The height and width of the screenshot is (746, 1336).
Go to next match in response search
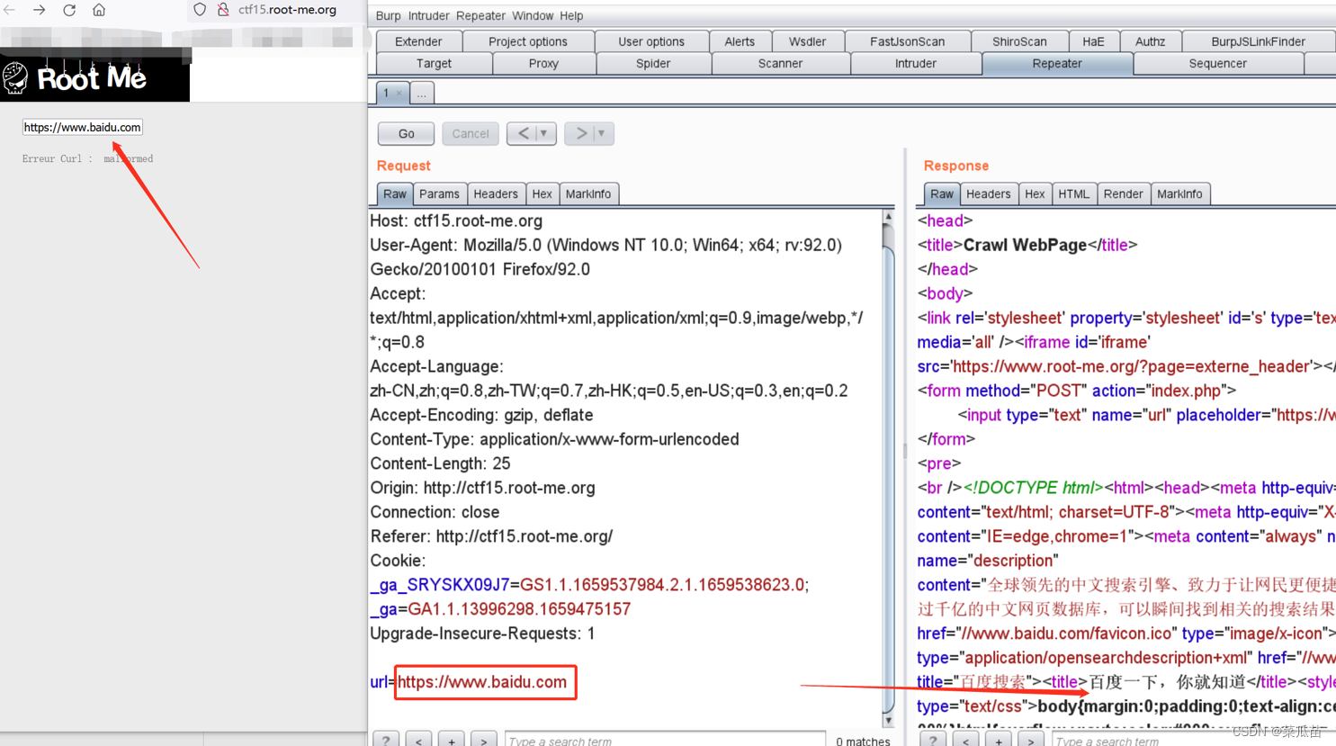tap(1031, 740)
